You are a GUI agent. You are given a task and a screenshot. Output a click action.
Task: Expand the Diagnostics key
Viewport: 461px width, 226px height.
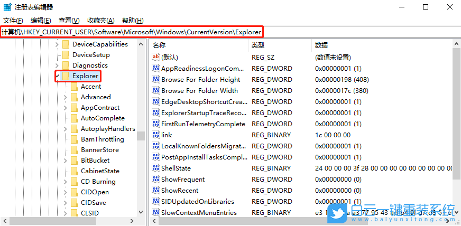click(x=57, y=65)
